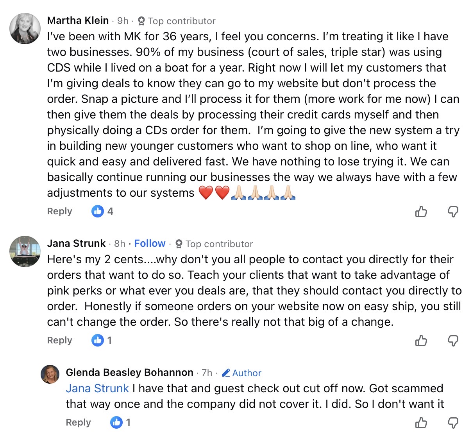Dislike Martha Klein's comment with thumbs down
This screenshot has width=472, height=440.
(453, 212)
